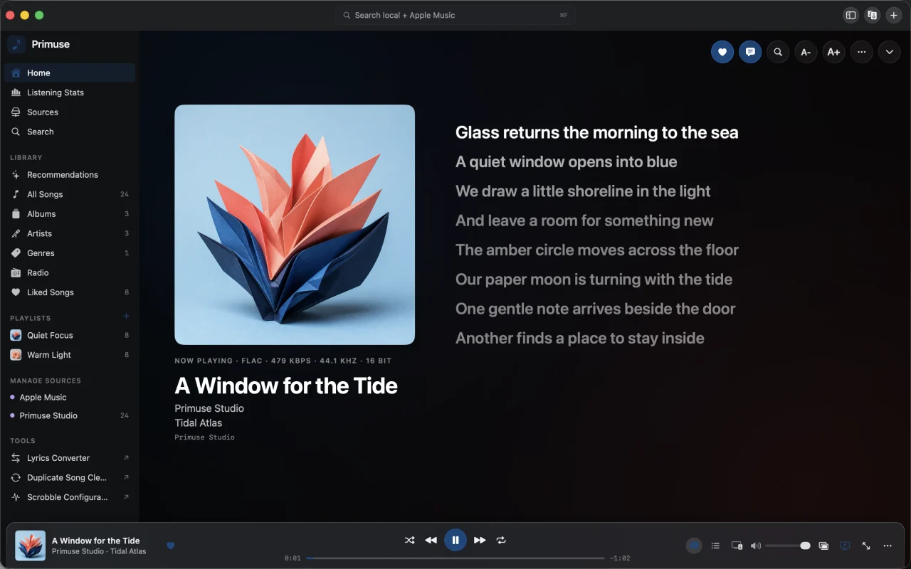911x569 pixels.
Task: Enter full screen with the arrows icon
Action: [x=866, y=546]
